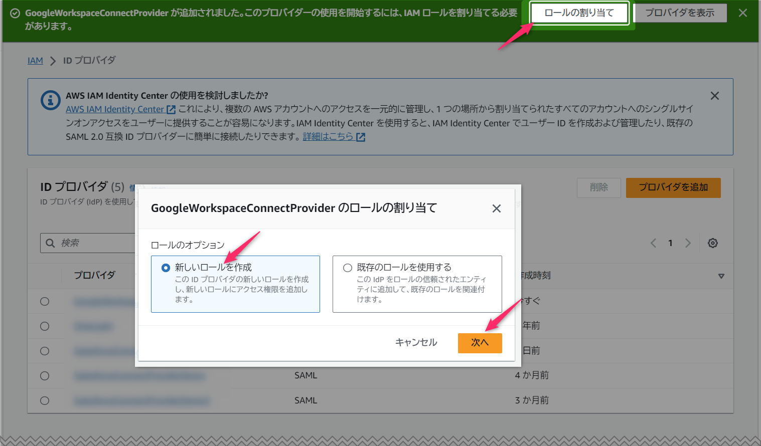Screen dimensions: 761x446
Task: Select the radio button for 4 か月前 row
Action: (x=45, y=376)
